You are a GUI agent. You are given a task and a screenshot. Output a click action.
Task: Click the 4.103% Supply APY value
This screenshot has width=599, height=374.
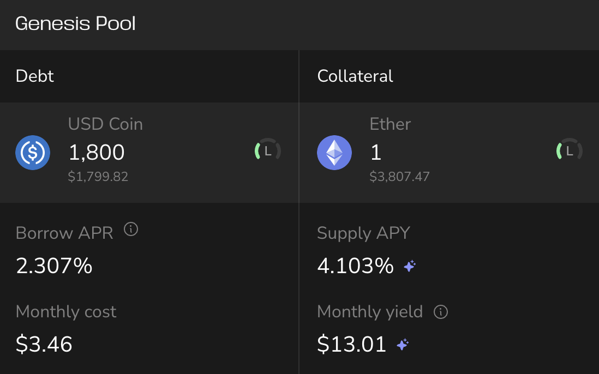(355, 266)
